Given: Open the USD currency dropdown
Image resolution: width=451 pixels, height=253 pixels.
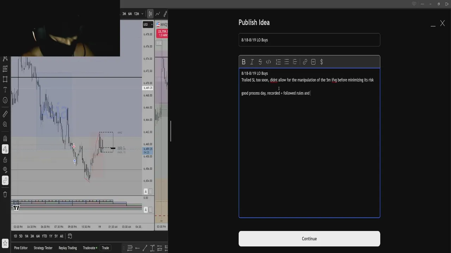Looking at the screenshot, I should coord(148,24).
